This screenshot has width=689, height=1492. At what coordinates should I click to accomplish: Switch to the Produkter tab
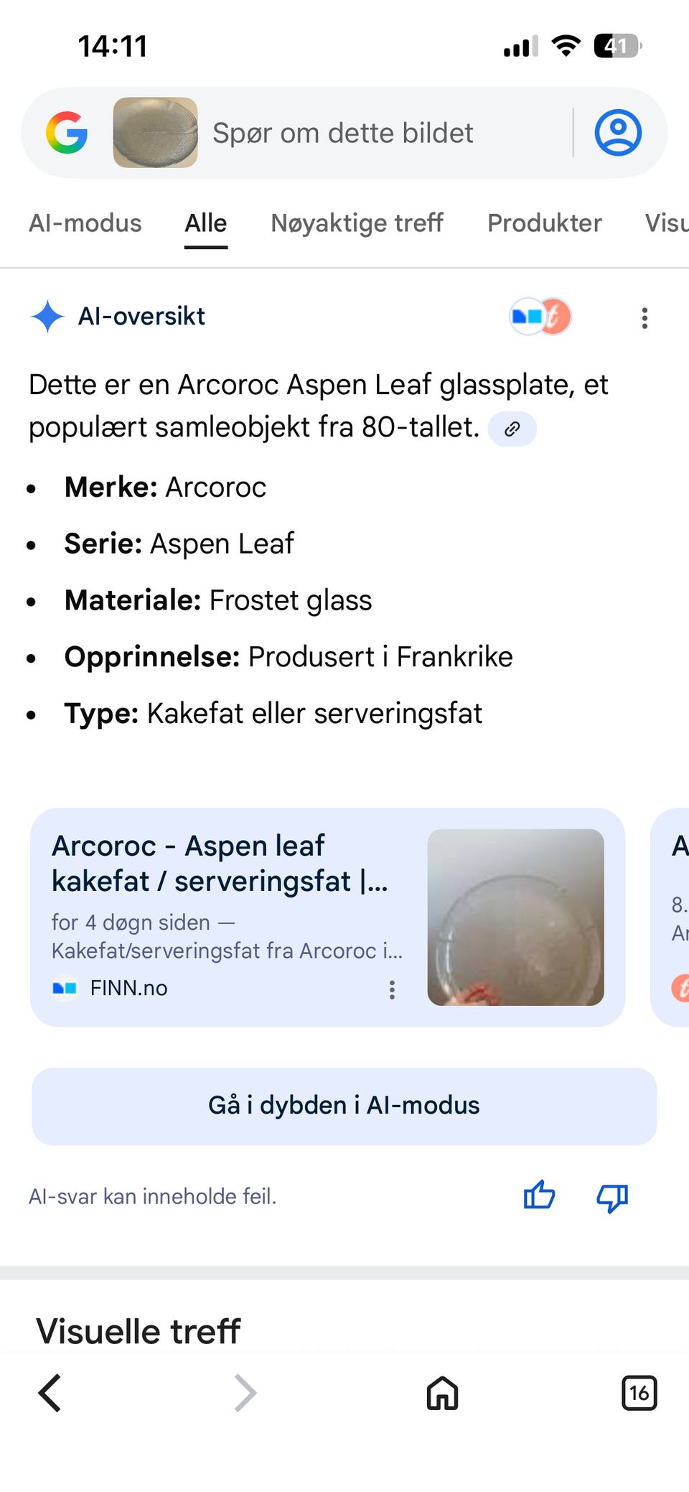(544, 223)
